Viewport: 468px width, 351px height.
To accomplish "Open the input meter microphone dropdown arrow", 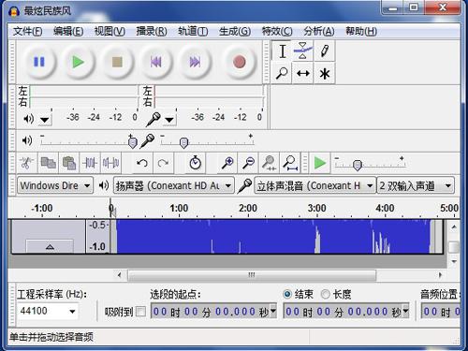I will (x=169, y=120).
